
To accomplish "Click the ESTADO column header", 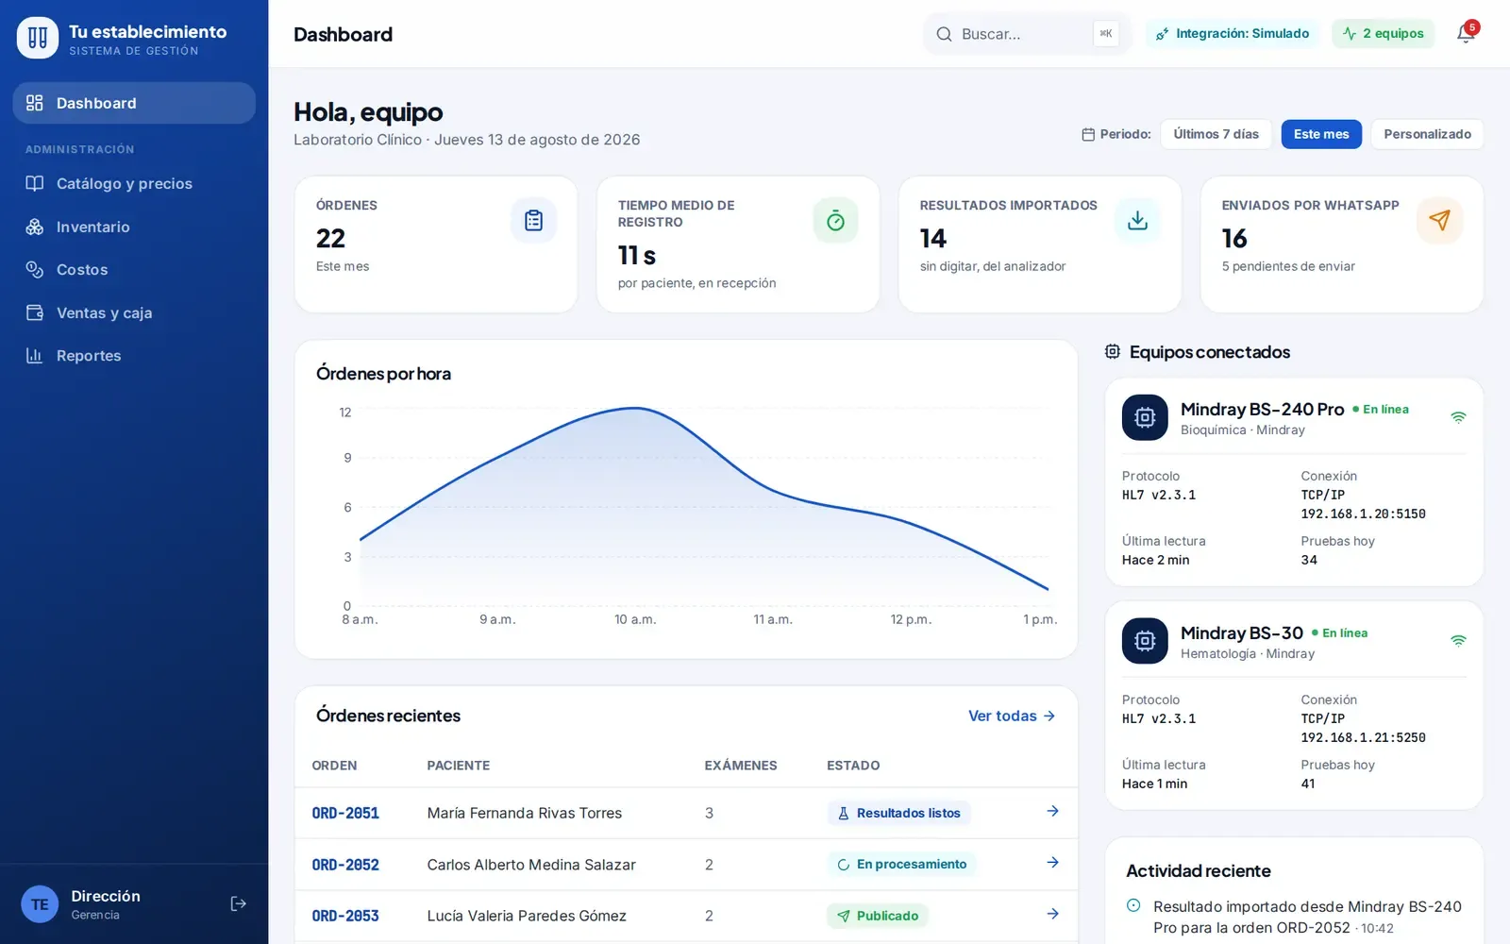I will pyautogui.click(x=853, y=766).
